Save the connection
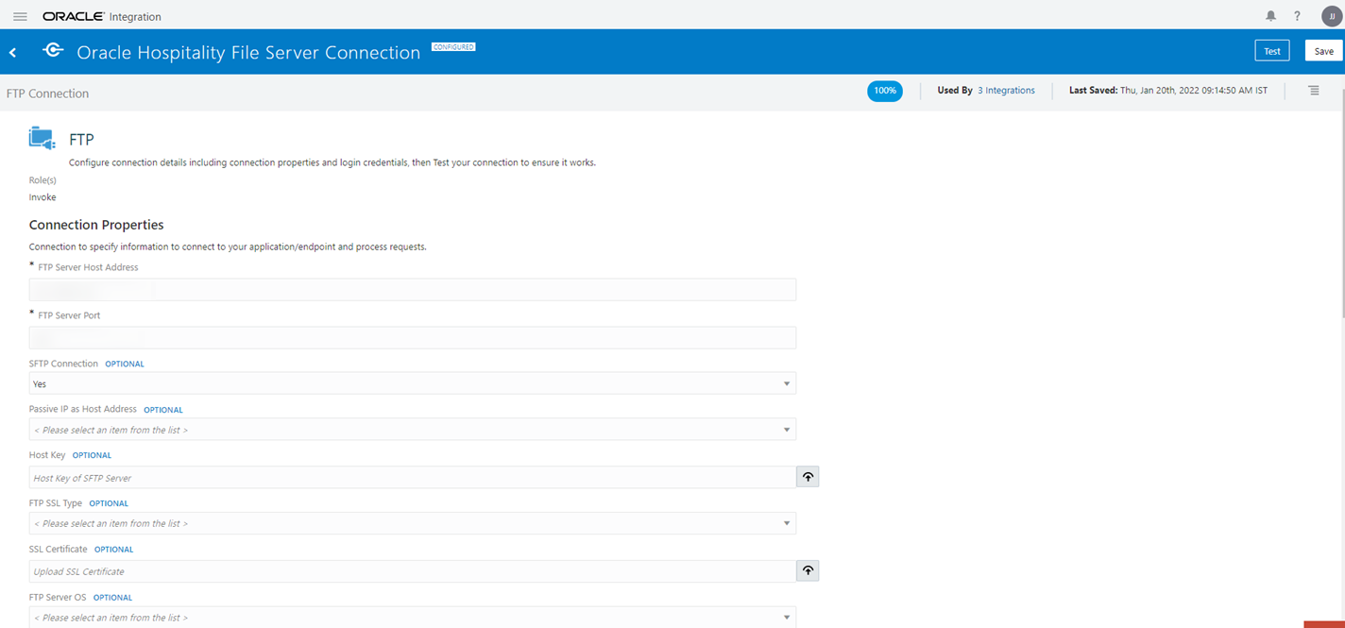Image resolution: width=1345 pixels, height=628 pixels. (1324, 51)
